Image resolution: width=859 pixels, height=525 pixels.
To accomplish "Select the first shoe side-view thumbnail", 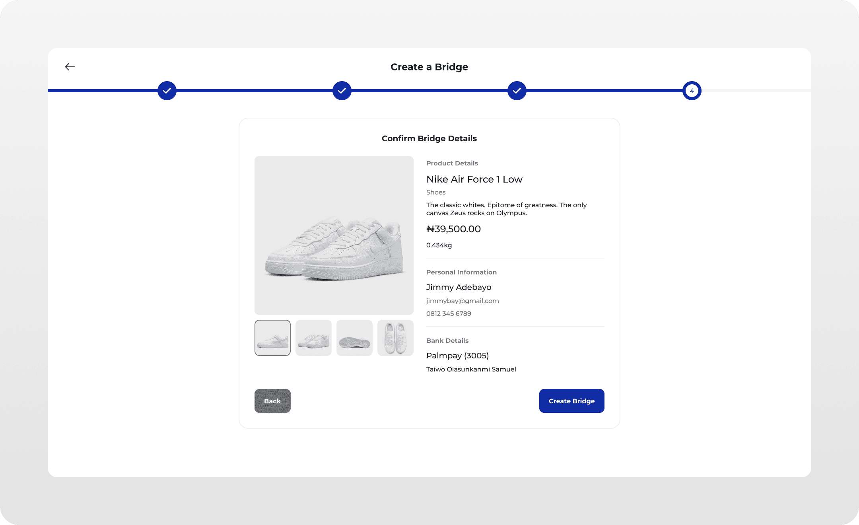I will (272, 338).
